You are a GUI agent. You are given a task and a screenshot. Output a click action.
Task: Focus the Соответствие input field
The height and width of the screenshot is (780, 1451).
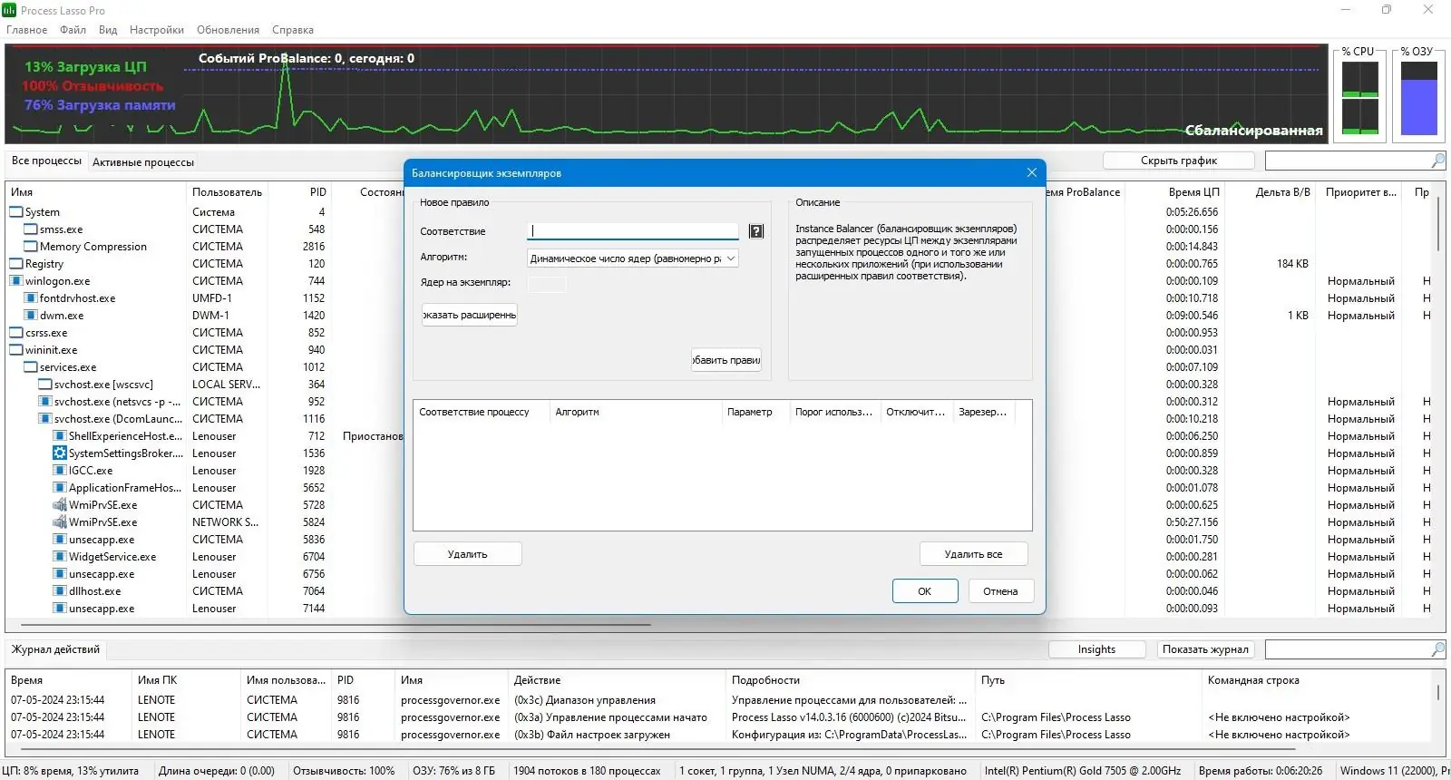pyautogui.click(x=633, y=231)
